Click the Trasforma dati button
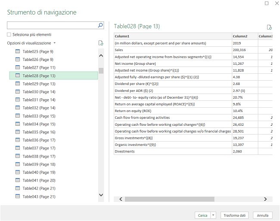The image size is (280, 221). pos(235,215)
